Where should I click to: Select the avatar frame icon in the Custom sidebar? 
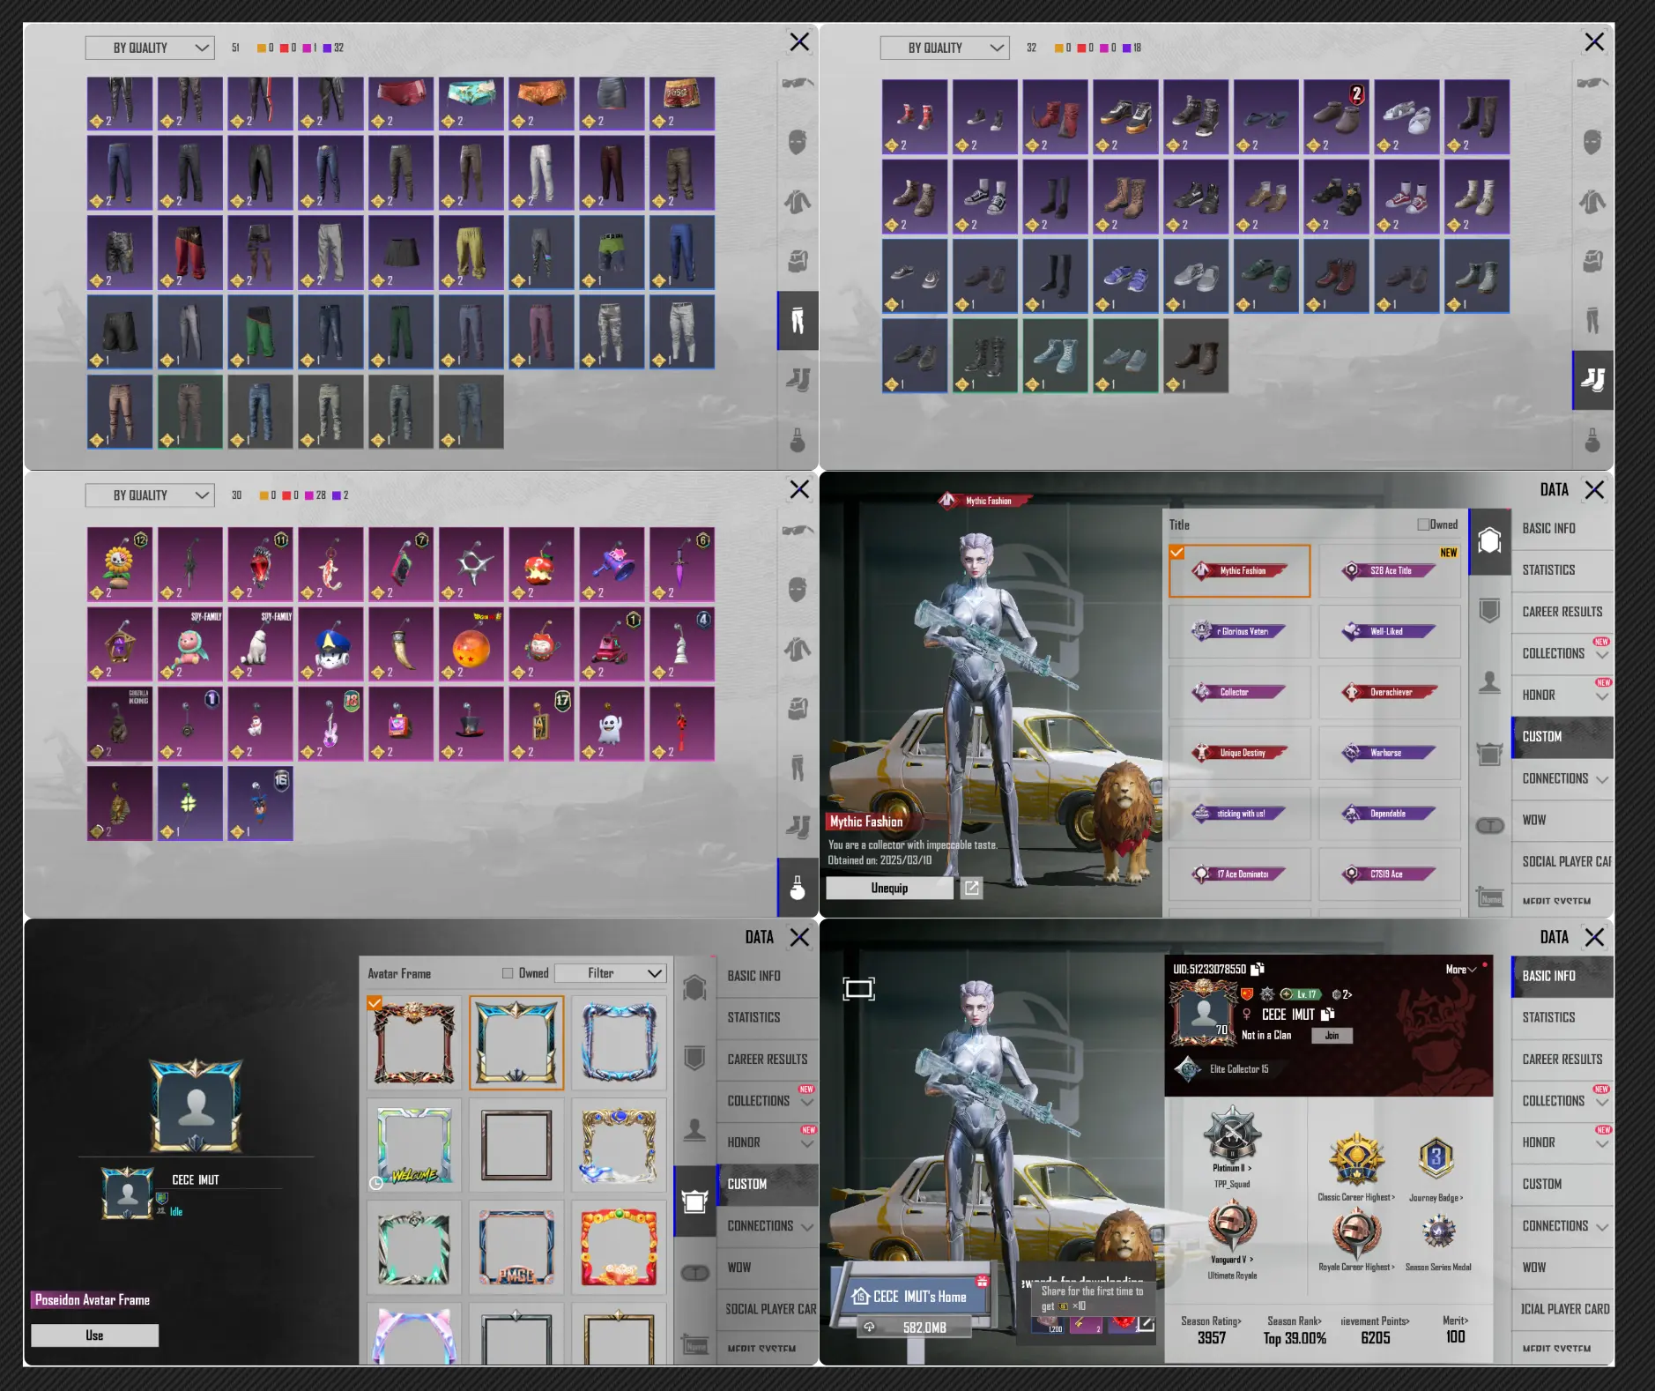point(694,1201)
